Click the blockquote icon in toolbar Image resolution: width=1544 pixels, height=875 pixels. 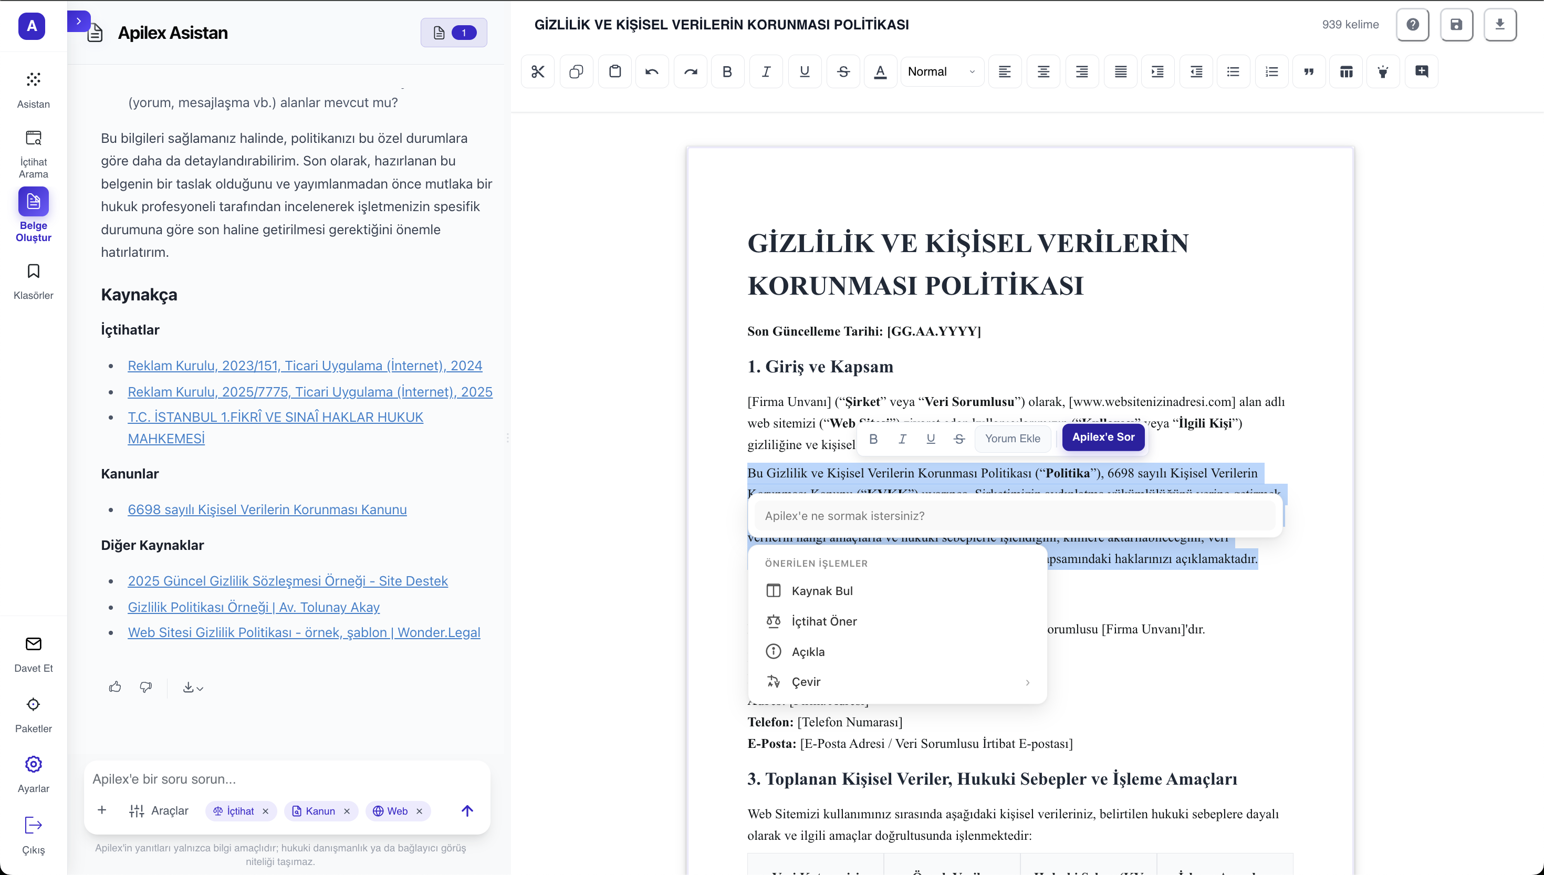tap(1309, 71)
